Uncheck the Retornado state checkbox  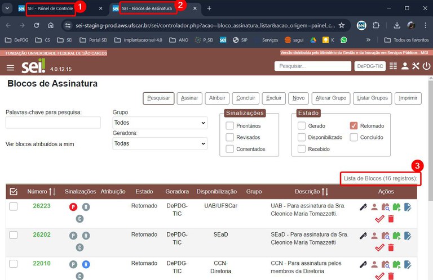click(354, 126)
